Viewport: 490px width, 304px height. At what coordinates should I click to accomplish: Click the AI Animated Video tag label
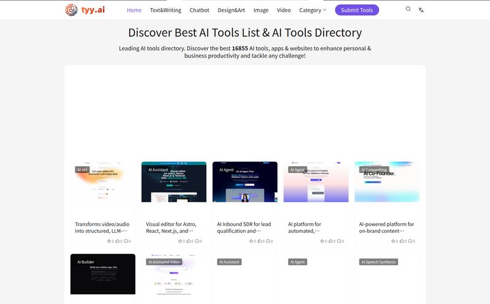[164, 262]
